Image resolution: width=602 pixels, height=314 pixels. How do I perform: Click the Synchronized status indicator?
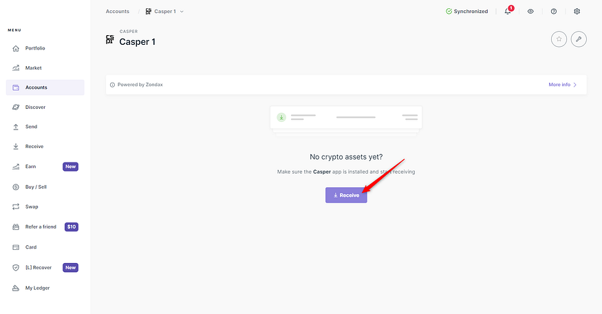tap(467, 12)
